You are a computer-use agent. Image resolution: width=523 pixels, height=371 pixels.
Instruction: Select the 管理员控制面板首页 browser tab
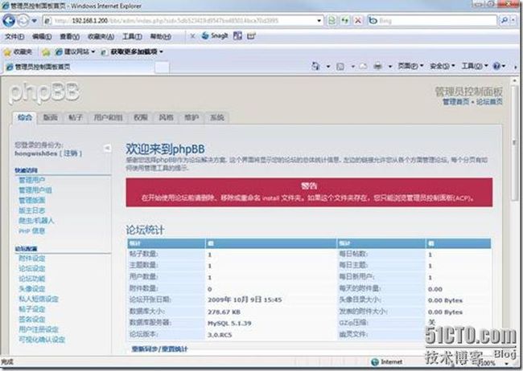[x=79, y=67]
